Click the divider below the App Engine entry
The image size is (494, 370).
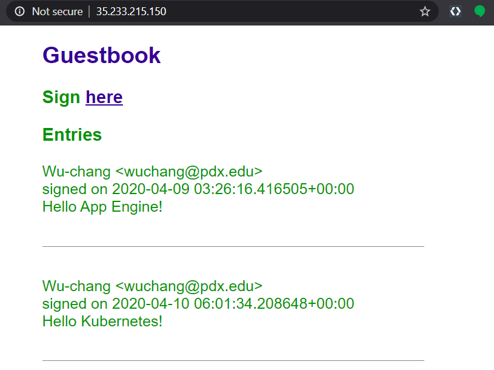click(233, 246)
